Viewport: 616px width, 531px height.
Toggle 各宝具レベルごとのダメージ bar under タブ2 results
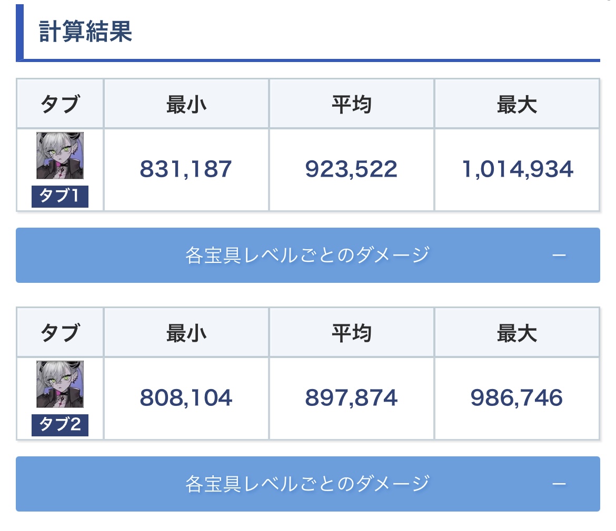(307, 484)
